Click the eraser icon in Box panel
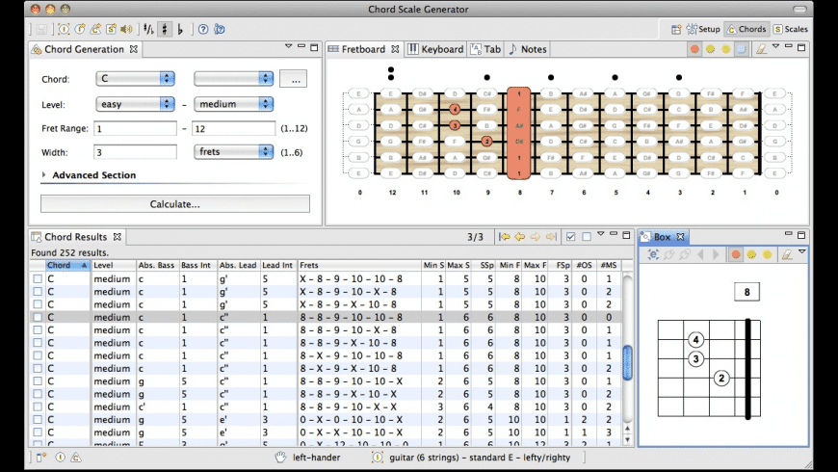 pyautogui.click(x=787, y=254)
